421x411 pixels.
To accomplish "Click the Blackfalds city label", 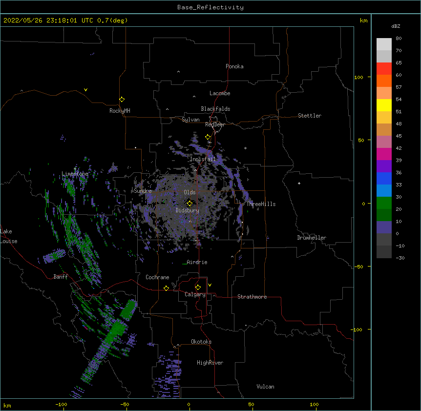I will tap(215, 109).
